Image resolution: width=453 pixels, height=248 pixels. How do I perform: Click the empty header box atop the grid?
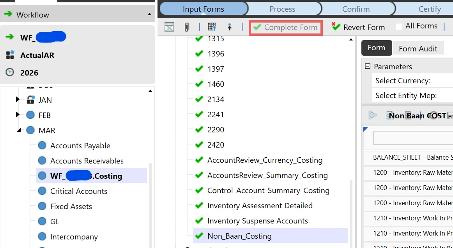[413, 138]
